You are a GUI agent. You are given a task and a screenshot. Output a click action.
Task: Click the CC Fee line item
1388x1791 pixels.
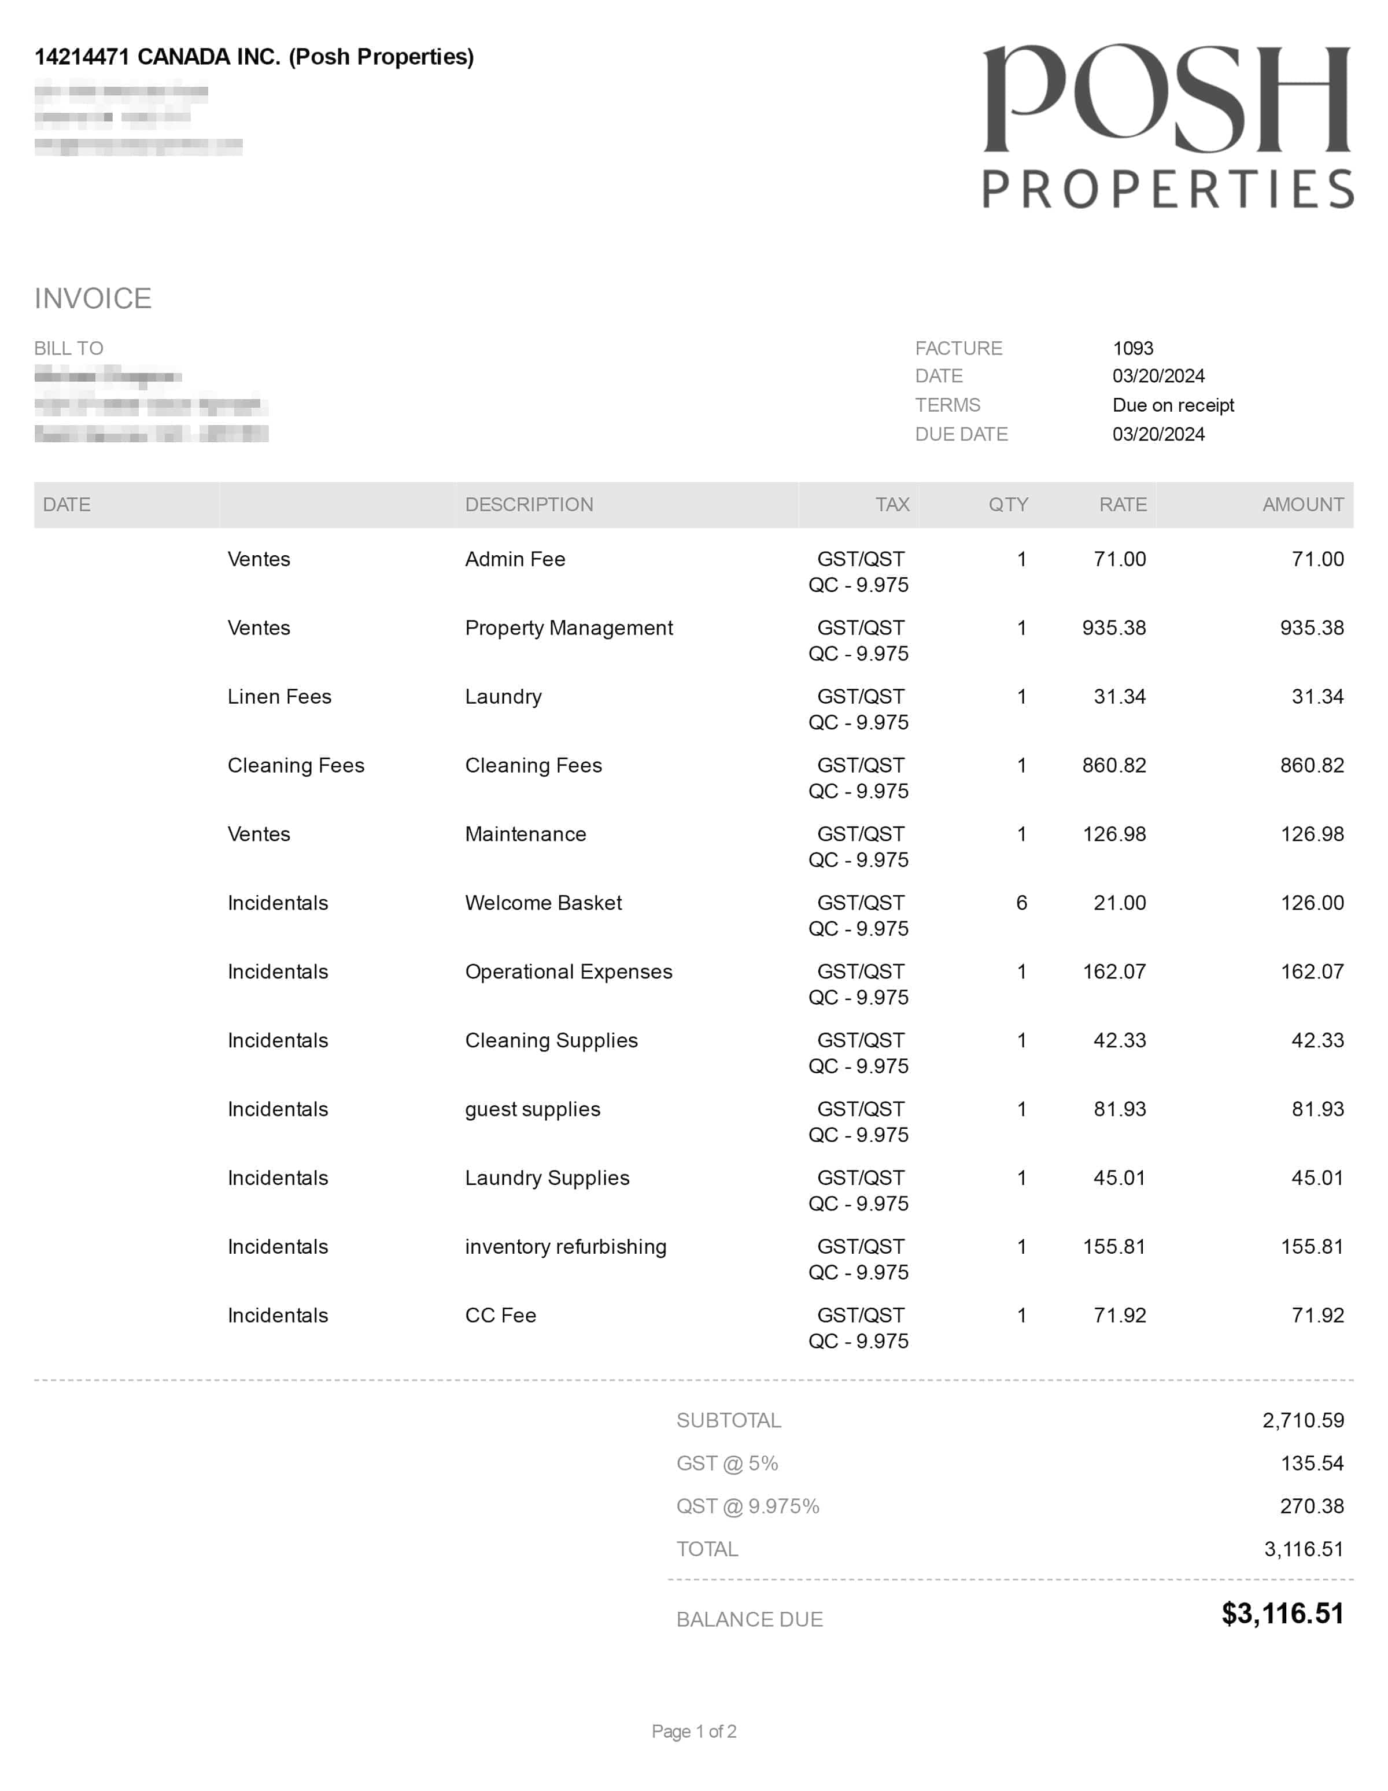(500, 1316)
